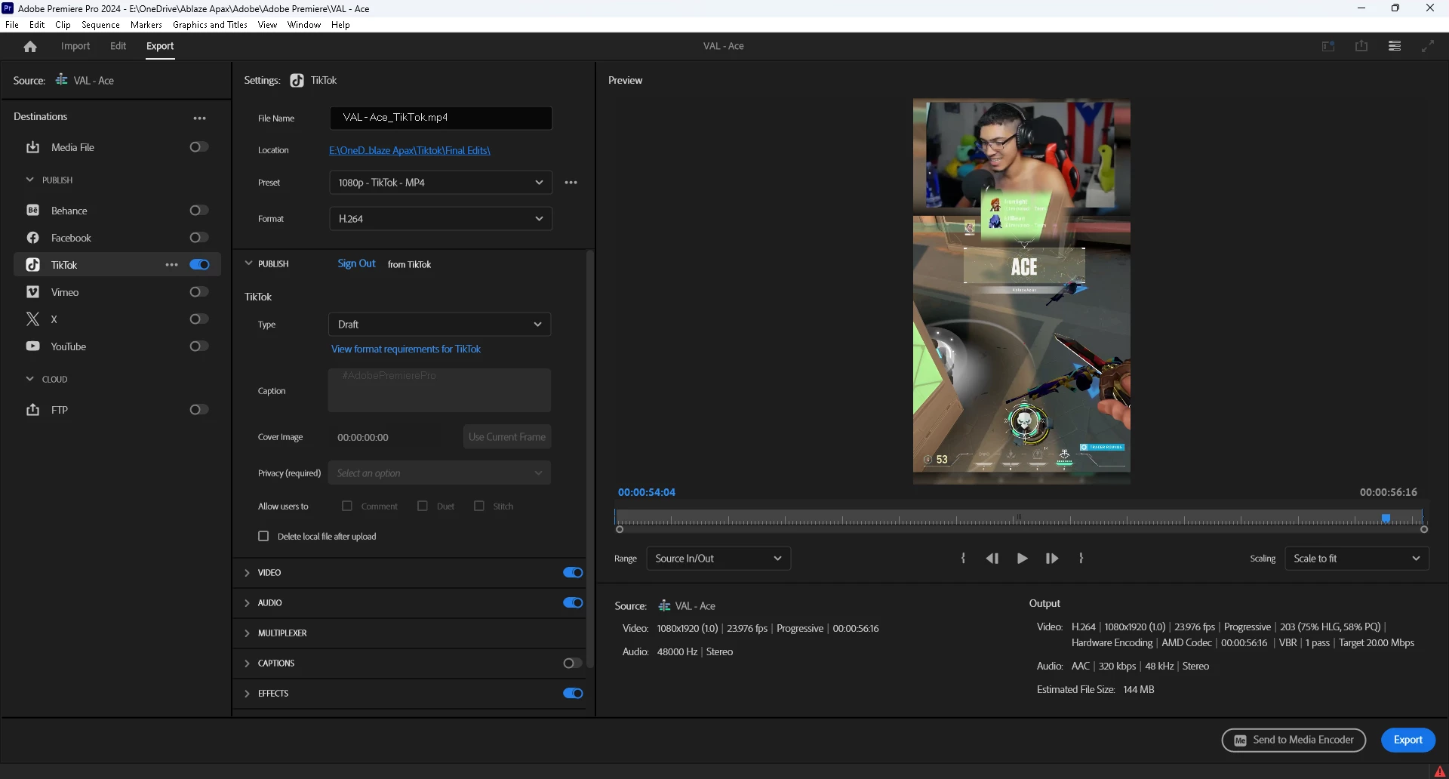This screenshot has height=779, width=1449.
Task: Set In point in preview
Action: click(963, 559)
